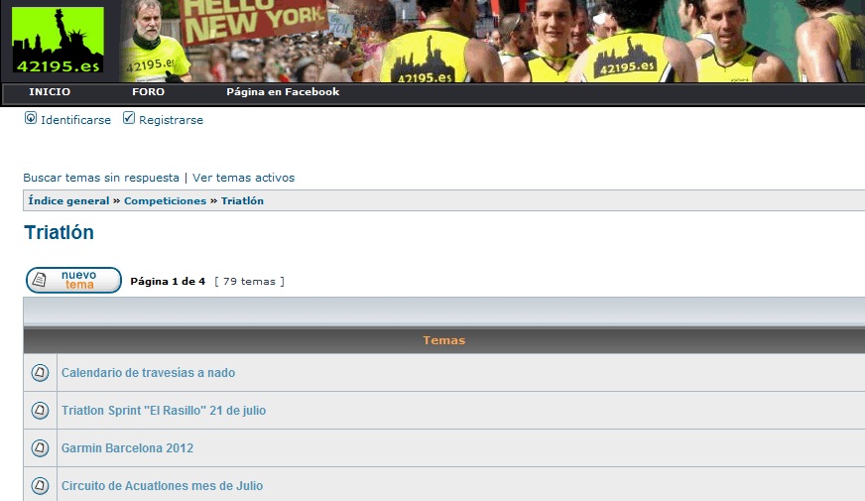865x501 pixels.
Task: Open Página en Facebook in navigation bar
Action: [283, 92]
